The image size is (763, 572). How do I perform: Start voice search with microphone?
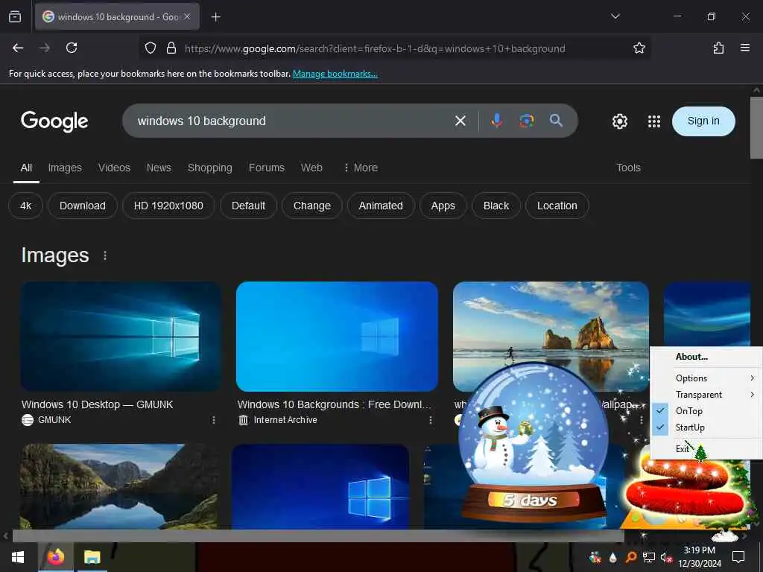496,121
